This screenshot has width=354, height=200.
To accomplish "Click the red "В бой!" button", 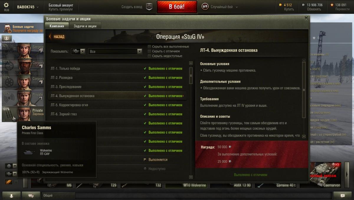I will [x=177, y=7].
